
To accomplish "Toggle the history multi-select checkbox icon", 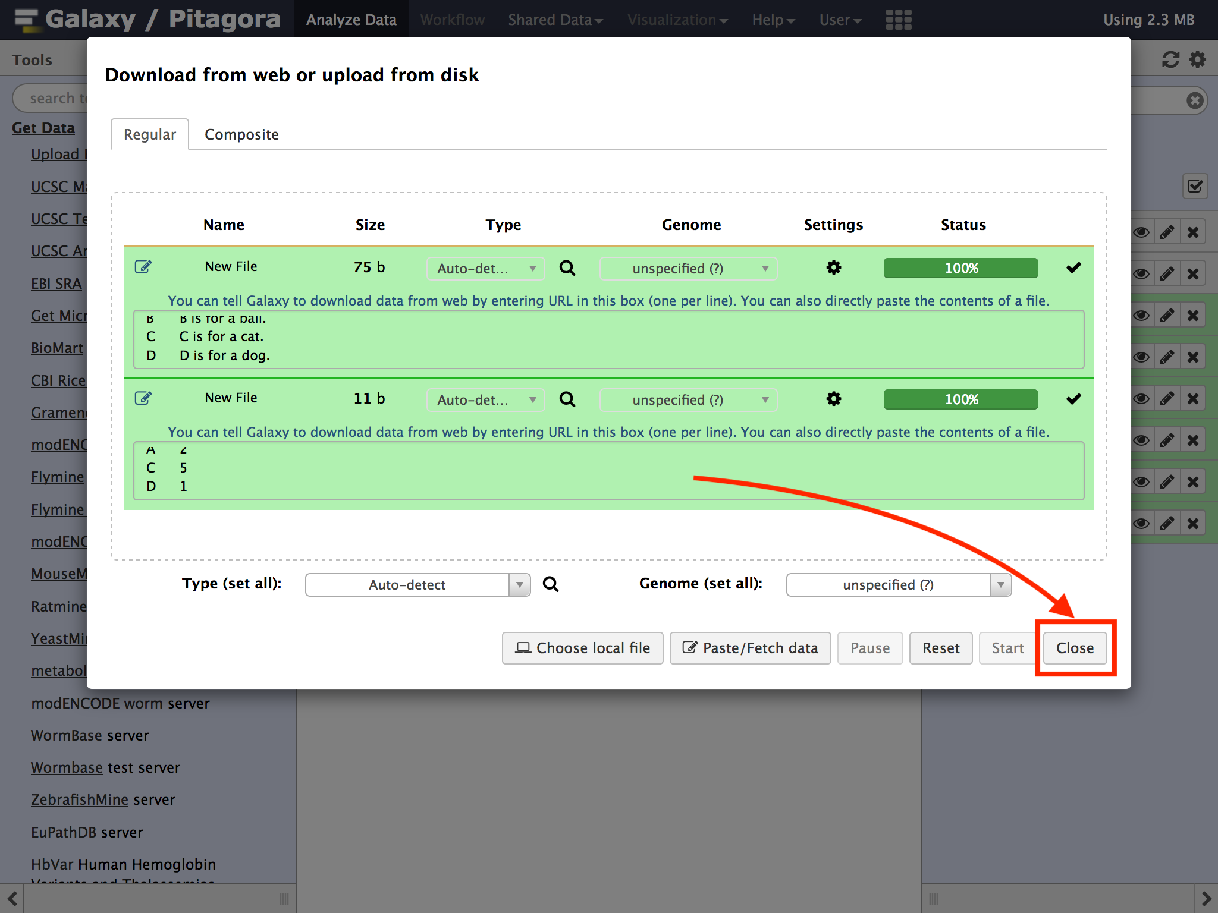I will coord(1195,187).
